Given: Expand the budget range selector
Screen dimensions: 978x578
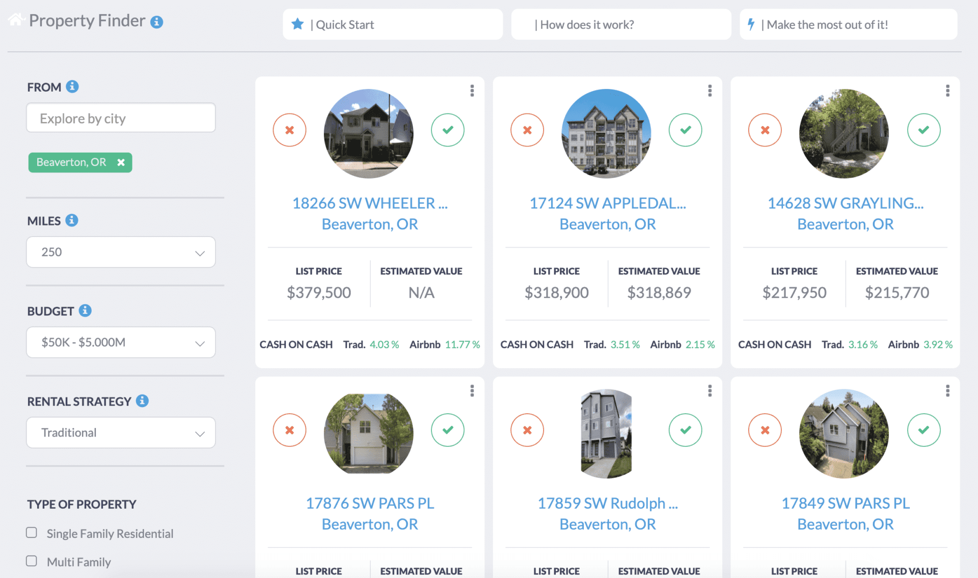Looking at the screenshot, I should [x=121, y=342].
